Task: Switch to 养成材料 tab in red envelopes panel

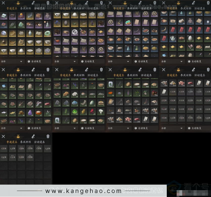Action: pyautogui.click(x=186, y=8)
